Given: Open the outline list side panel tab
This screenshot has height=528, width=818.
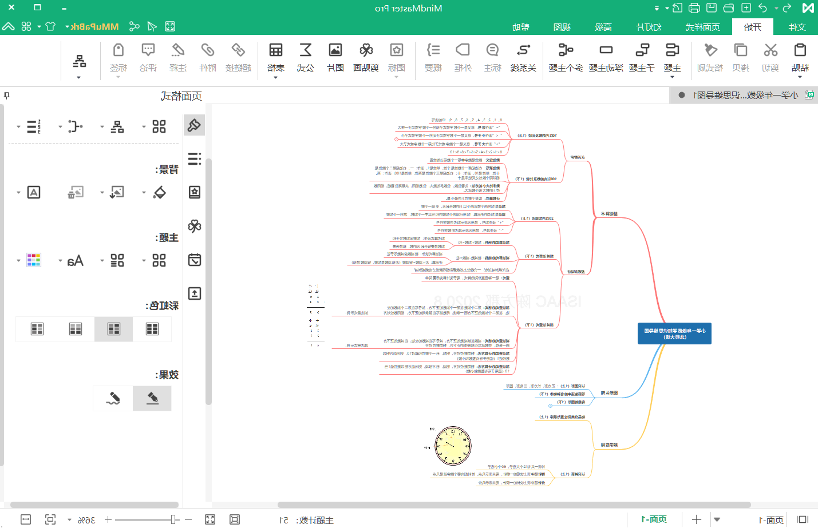Looking at the screenshot, I should (x=195, y=158).
